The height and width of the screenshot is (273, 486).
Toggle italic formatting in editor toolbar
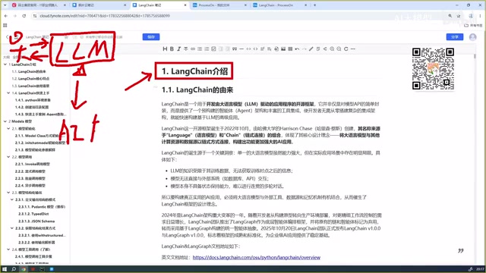point(179,49)
